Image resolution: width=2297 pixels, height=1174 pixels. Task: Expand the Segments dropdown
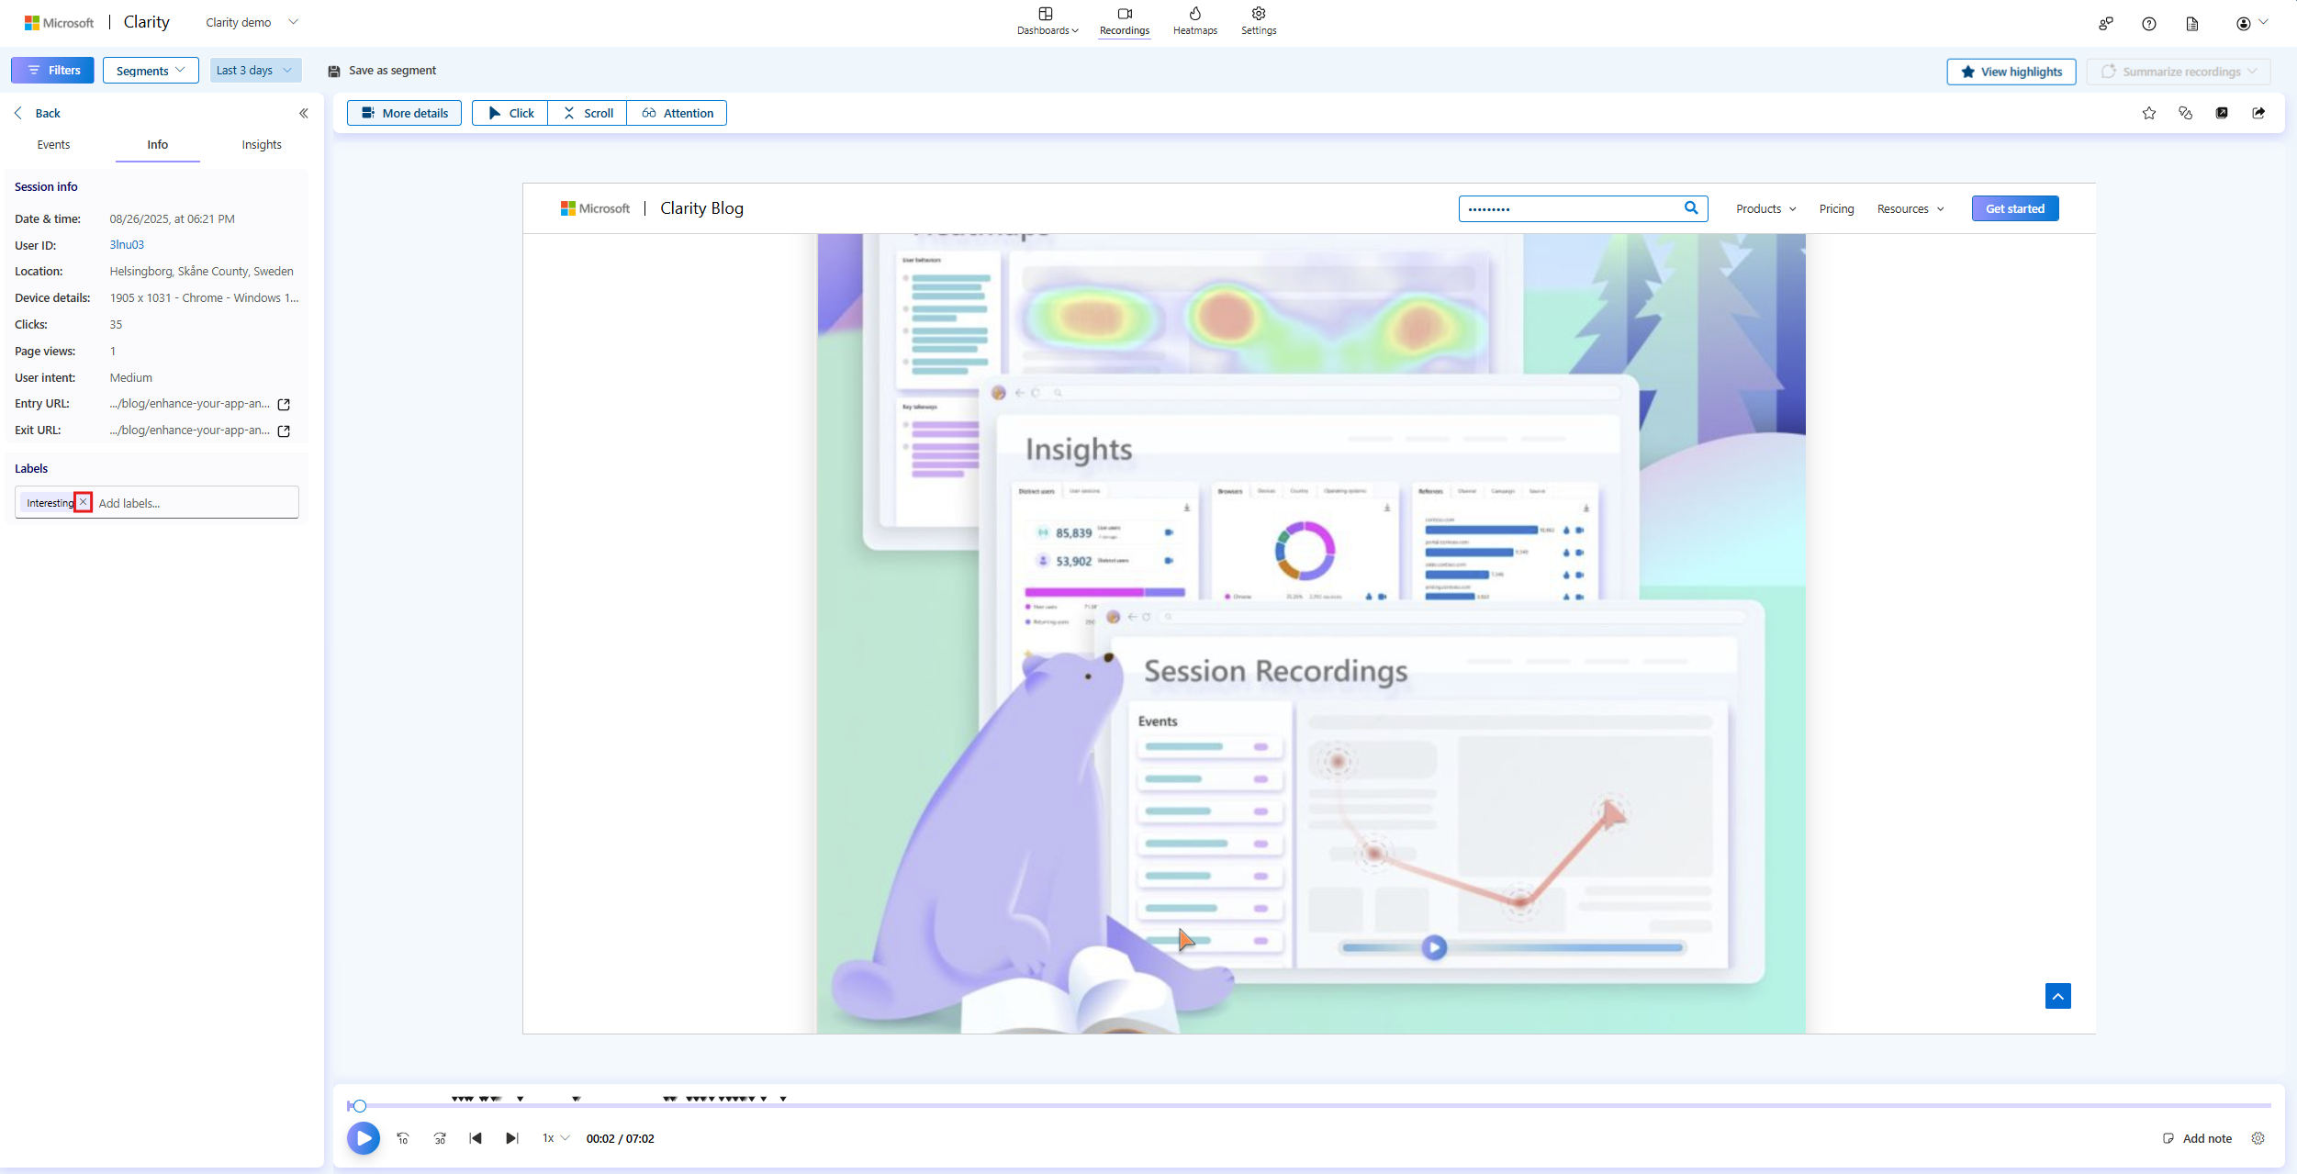click(151, 71)
